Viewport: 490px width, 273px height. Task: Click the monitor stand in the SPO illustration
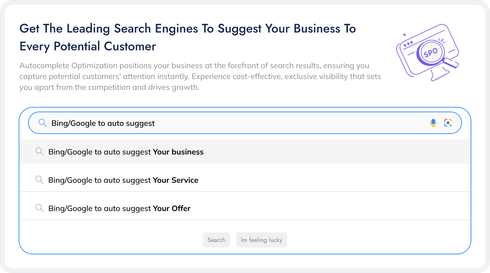point(439,75)
